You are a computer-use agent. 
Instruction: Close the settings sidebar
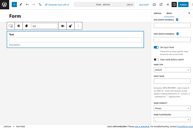(x=189, y=13)
